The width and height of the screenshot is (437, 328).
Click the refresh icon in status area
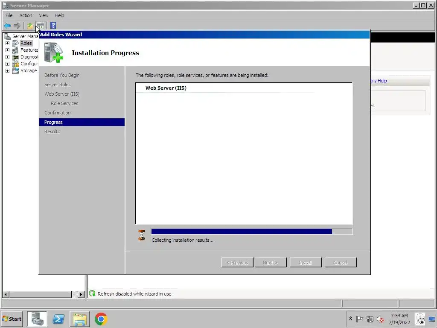[92, 293]
